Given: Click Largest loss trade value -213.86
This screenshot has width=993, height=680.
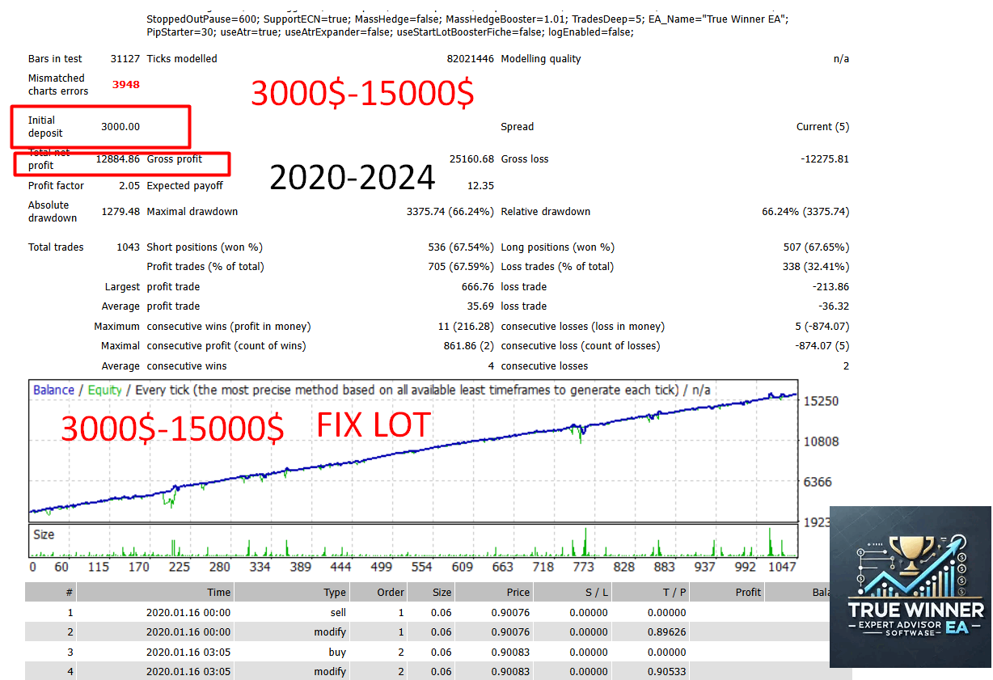Looking at the screenshot, I should (830, 287).
